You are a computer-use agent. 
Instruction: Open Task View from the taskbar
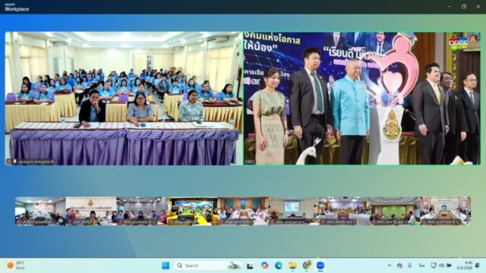click(x=250, y=265)
